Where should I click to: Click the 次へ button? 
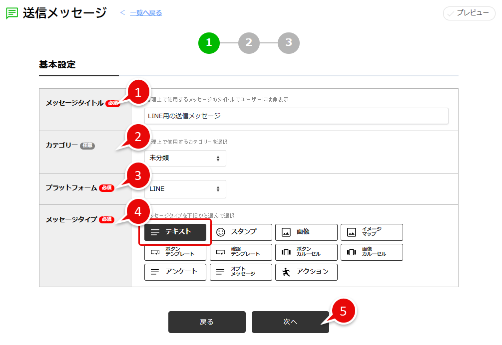coord(290,322)
